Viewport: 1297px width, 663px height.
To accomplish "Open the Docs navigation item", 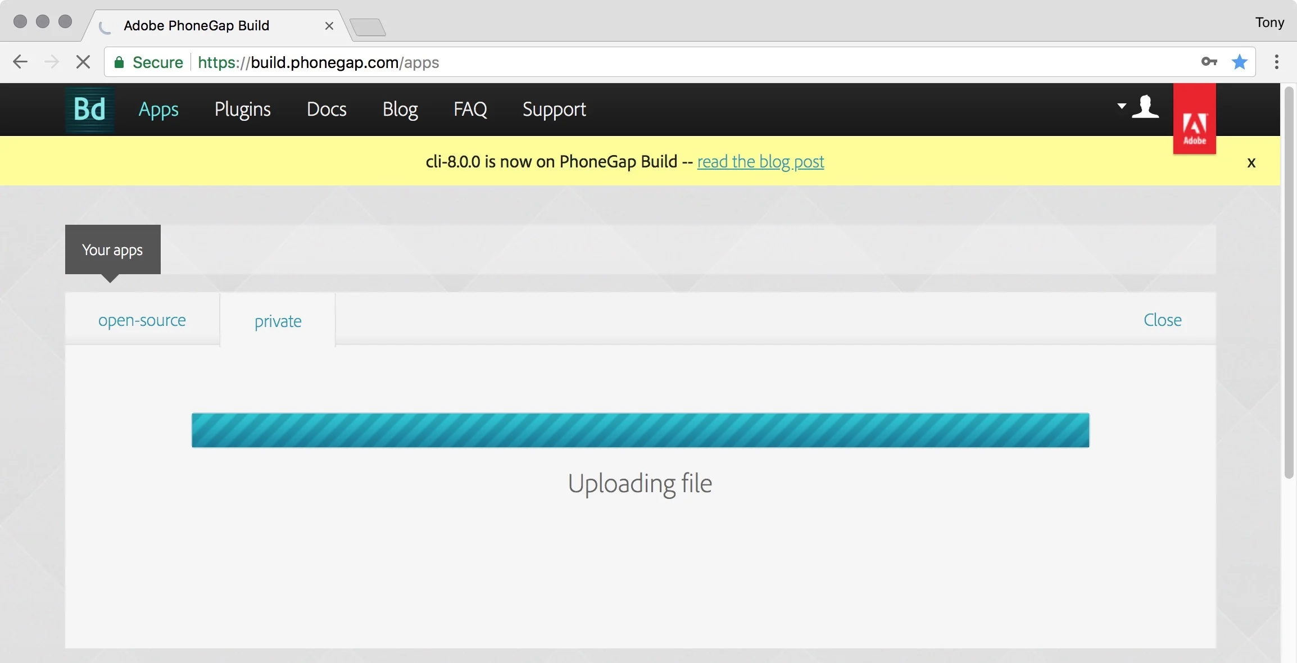I will (x=326, y=109).
